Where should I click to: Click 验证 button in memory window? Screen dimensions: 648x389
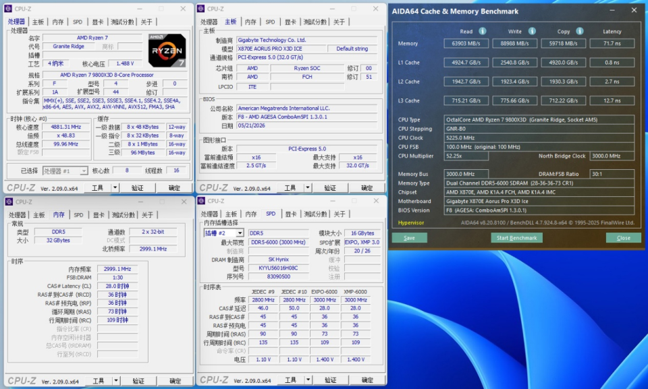[x=138, y=381]
